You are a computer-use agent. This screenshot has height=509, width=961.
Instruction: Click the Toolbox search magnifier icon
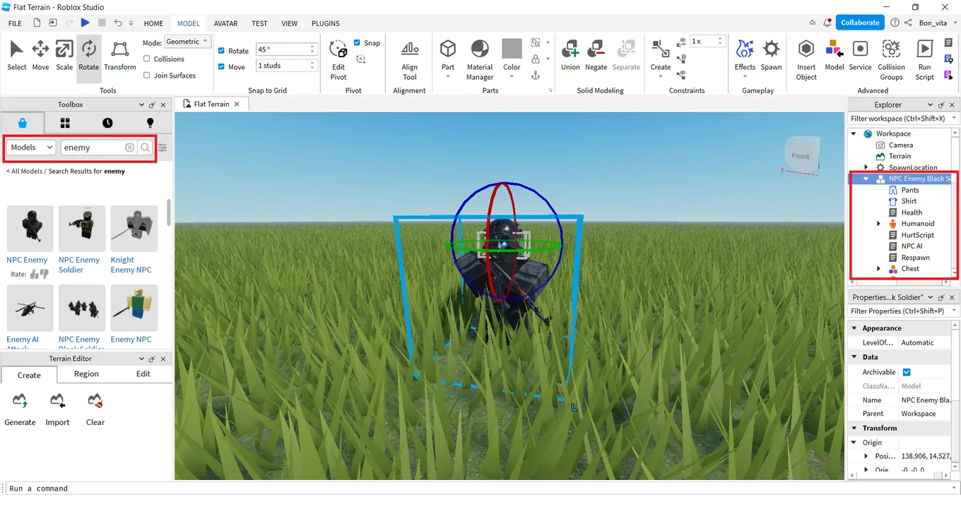click(x=145, y=148)
